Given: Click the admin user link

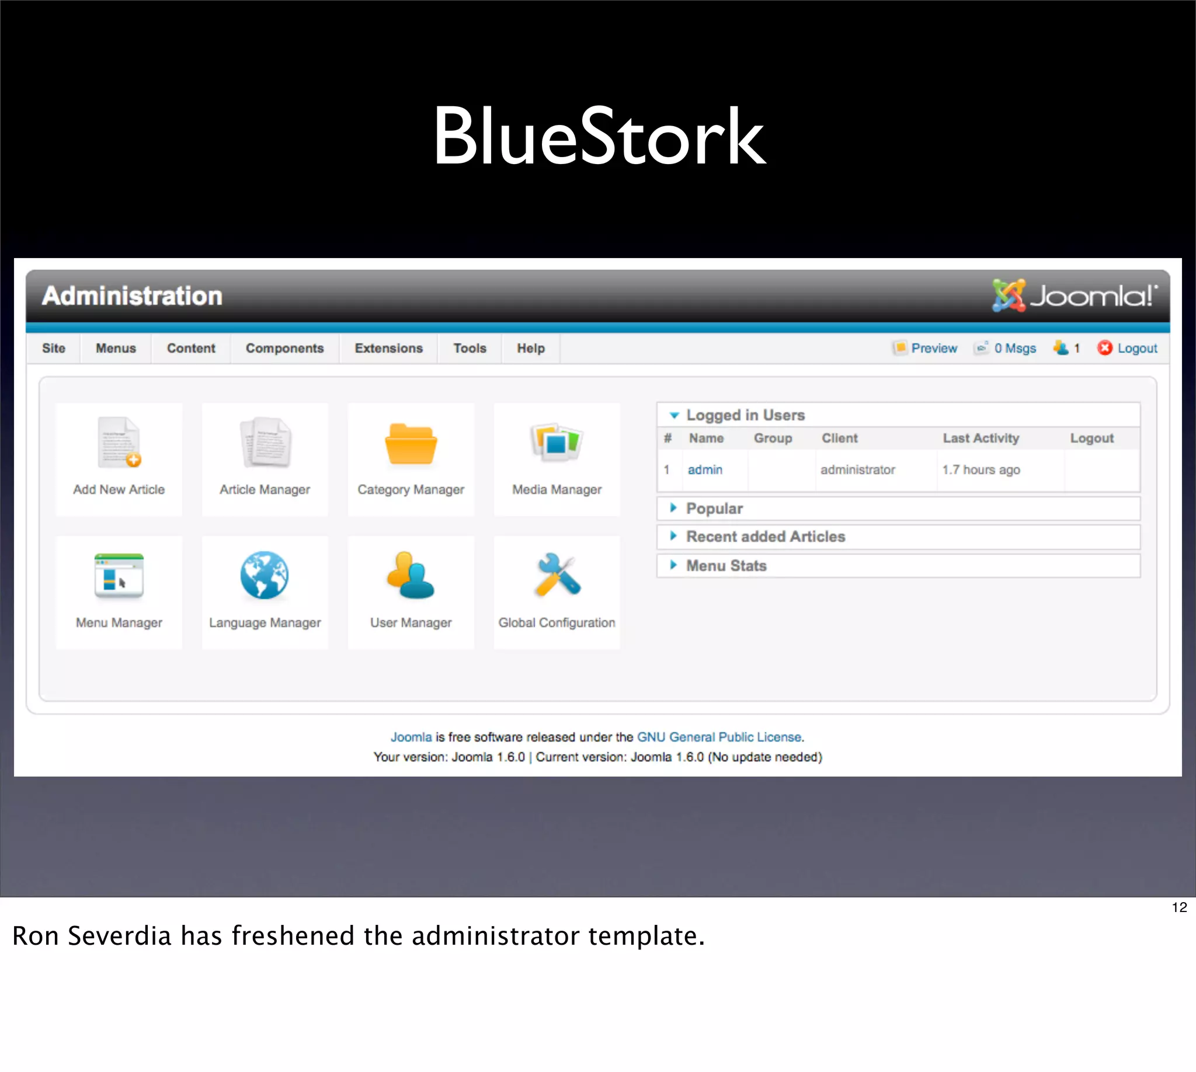Looking at the screenshot, I should click(x=705, y=469).
